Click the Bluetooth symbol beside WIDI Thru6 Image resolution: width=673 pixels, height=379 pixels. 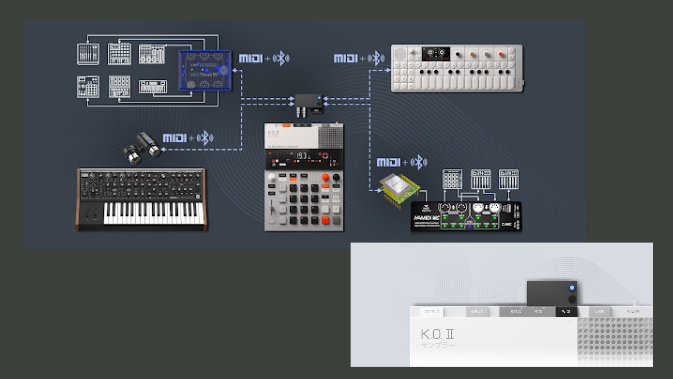[x=281, y=59]
